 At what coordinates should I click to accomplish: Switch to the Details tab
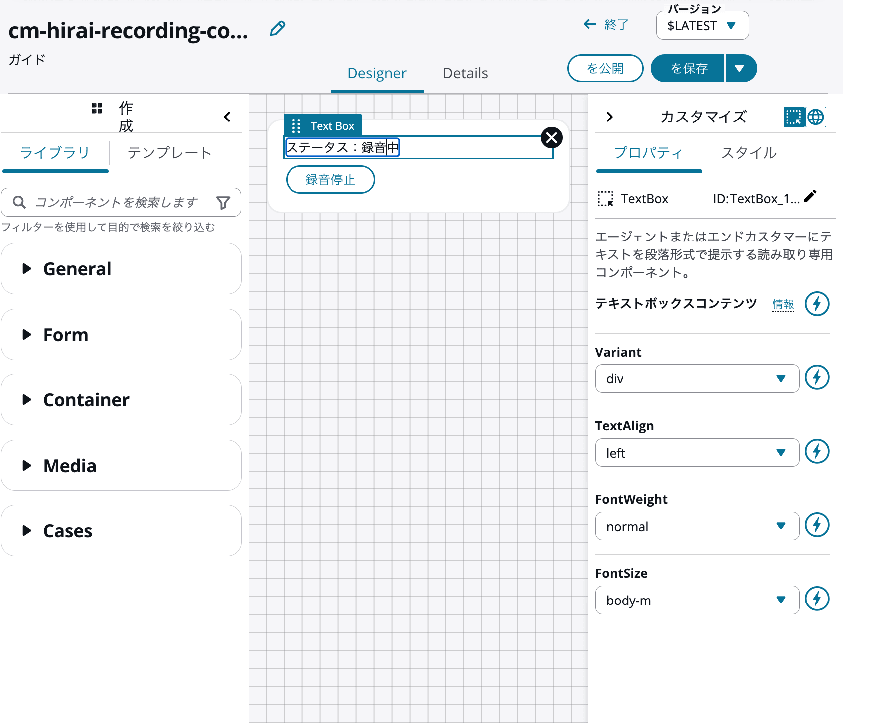click(x=465, y=73)
